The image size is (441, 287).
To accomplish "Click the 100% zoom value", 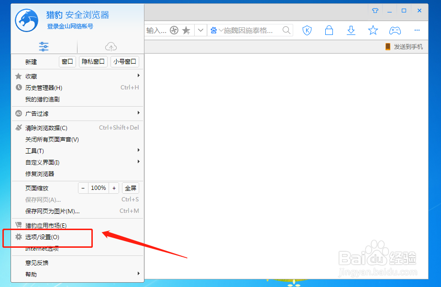I will click(x=99, y=188).
